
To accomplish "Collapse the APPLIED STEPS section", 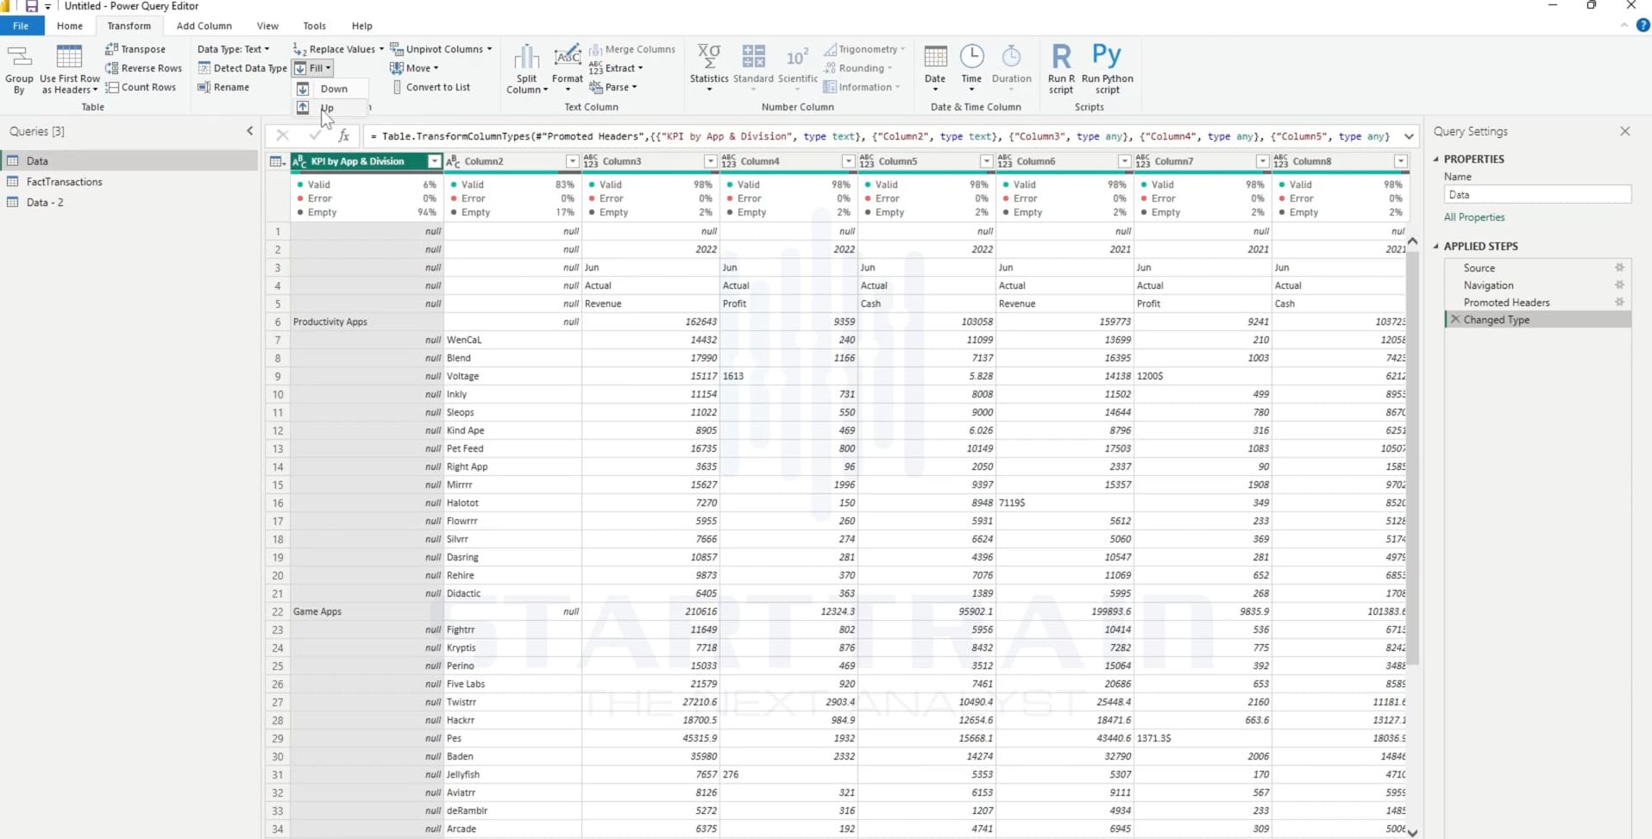I will point(1436,246).
